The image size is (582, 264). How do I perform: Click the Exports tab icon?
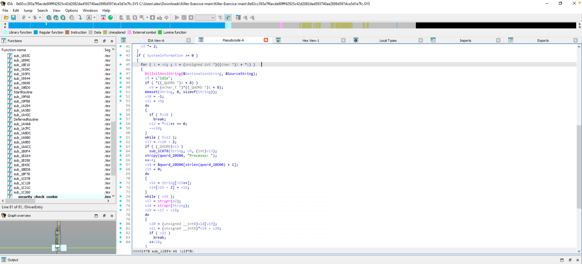click(511, 40)
